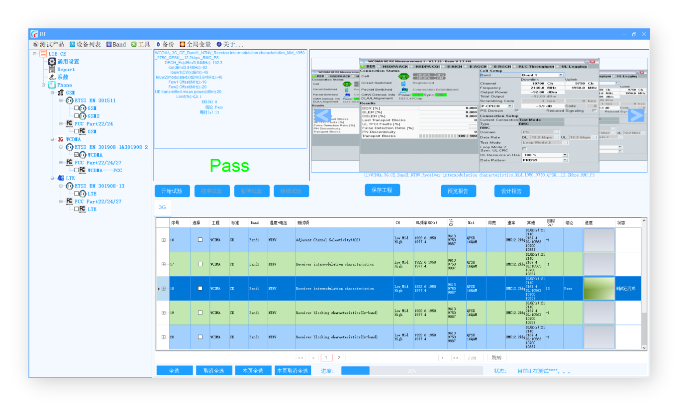Tick the GSM2 checkbox
This screenshot has width=685, height=413.
pos(77,116)
